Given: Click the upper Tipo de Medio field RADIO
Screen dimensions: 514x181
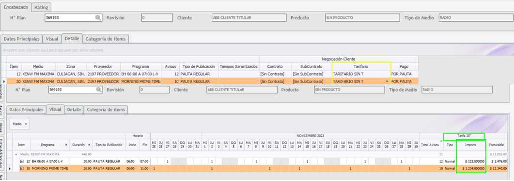Looking at the screenshot, I should (x=476, y=18).
